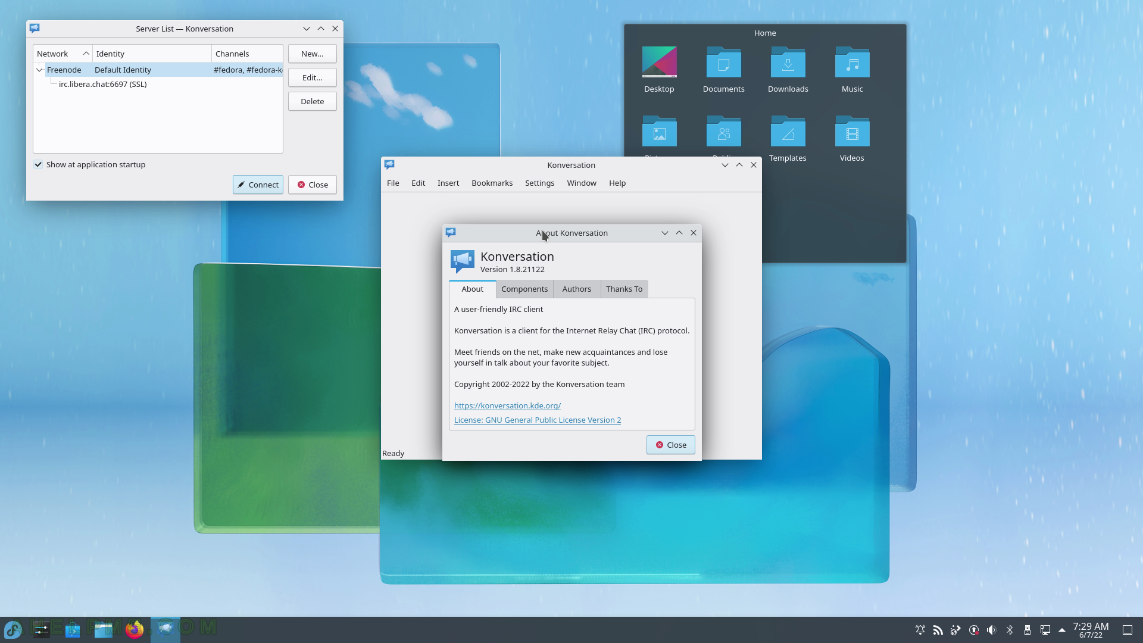Open the GNU General Public License link
Screen dimensions: 1143x643
click(538, 420)
